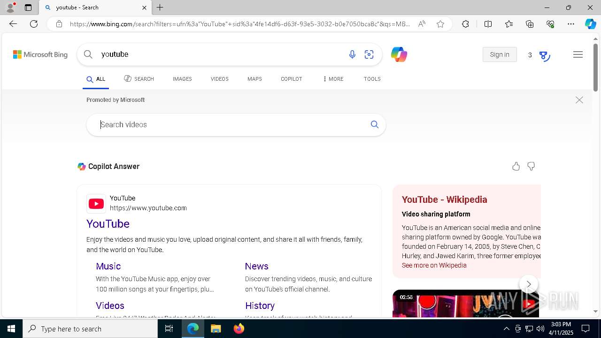Screen dimensions: 601x338
Task: Click the browser back arrow
Action: (x=13, y=24)
